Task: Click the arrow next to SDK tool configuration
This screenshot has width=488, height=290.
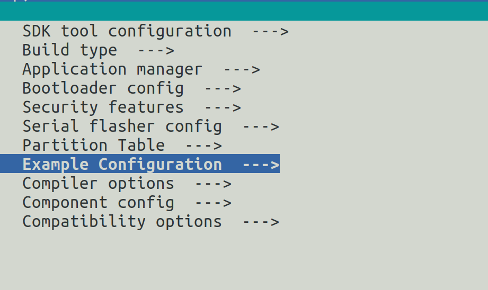Action: 270,31
